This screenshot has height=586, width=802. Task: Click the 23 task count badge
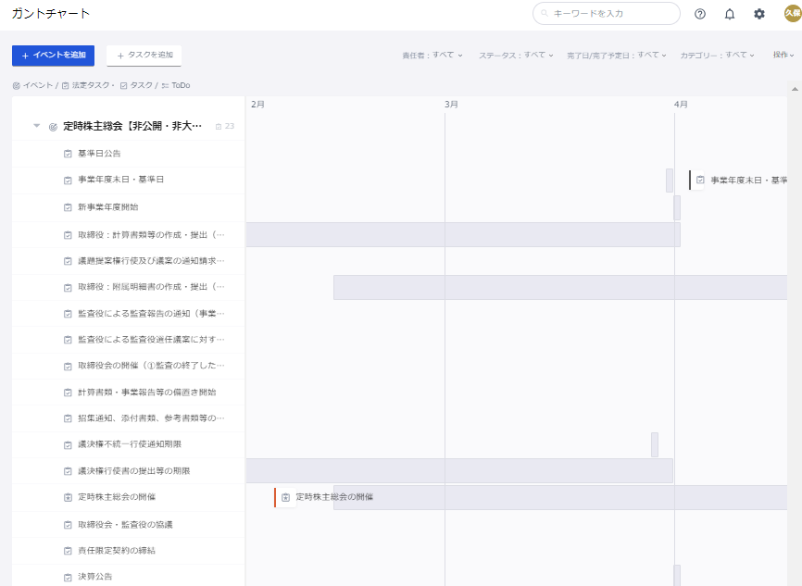(225, 126)
